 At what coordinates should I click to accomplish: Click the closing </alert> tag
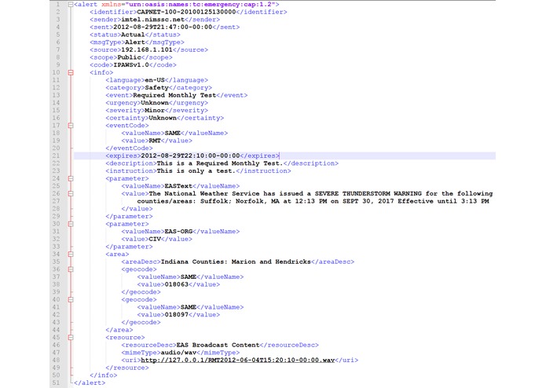pos(90,383)
